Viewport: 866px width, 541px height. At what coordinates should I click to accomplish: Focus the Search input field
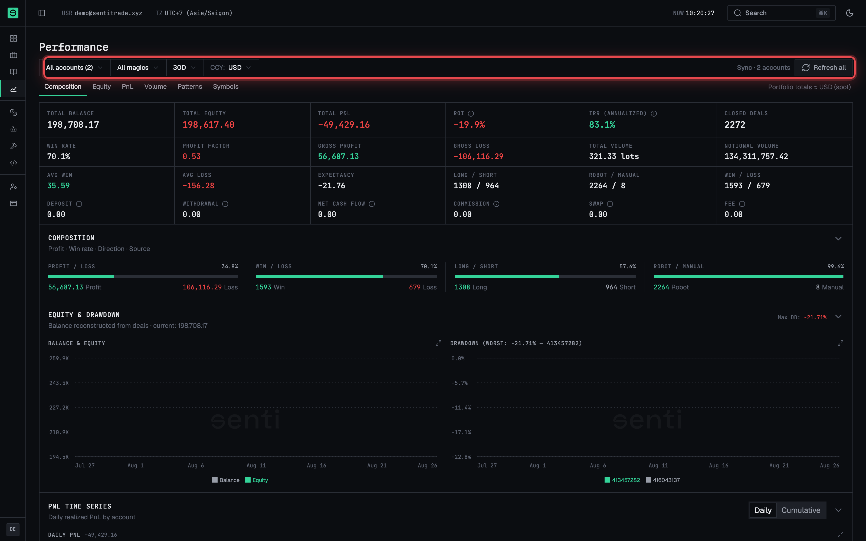click(x=781, y=13)
